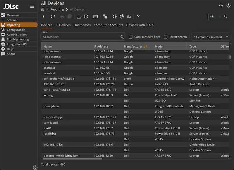The height and width of the screenshot is (170, 234).
Task: Open Troubleshooting in the sidebar
Action: pyautogui.click(x=18, y=39)
